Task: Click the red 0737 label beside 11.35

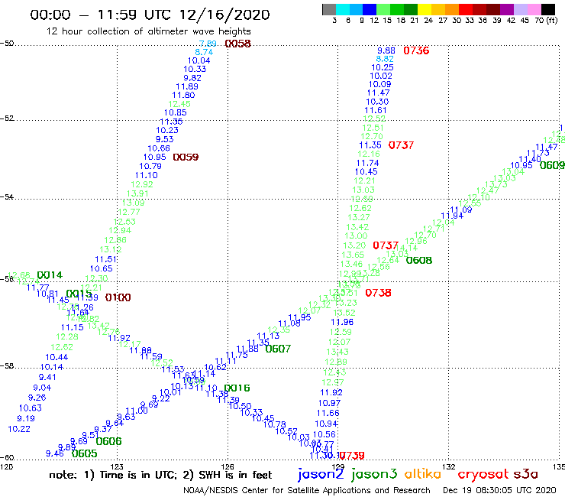Action: point(402,145)
